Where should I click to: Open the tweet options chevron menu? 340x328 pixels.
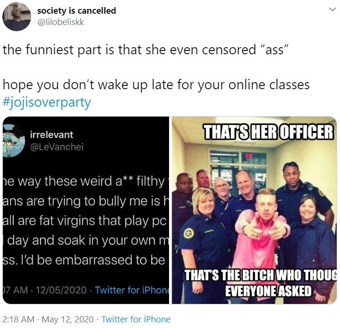[x=332, y=9]
